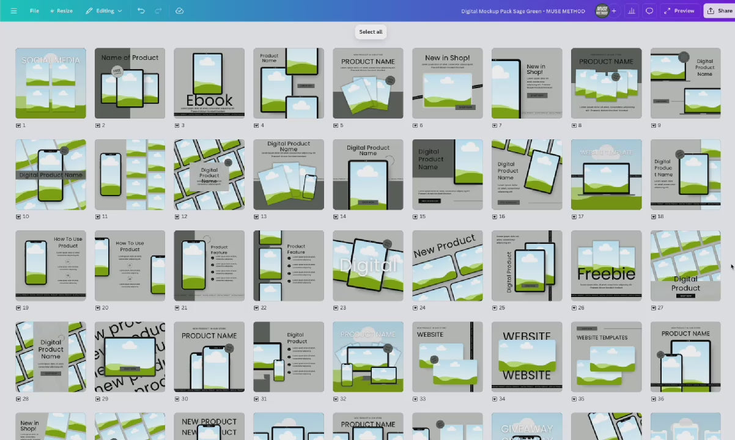
Task: Click the notes icon beside page 10
Action: (x=18, y=216)
